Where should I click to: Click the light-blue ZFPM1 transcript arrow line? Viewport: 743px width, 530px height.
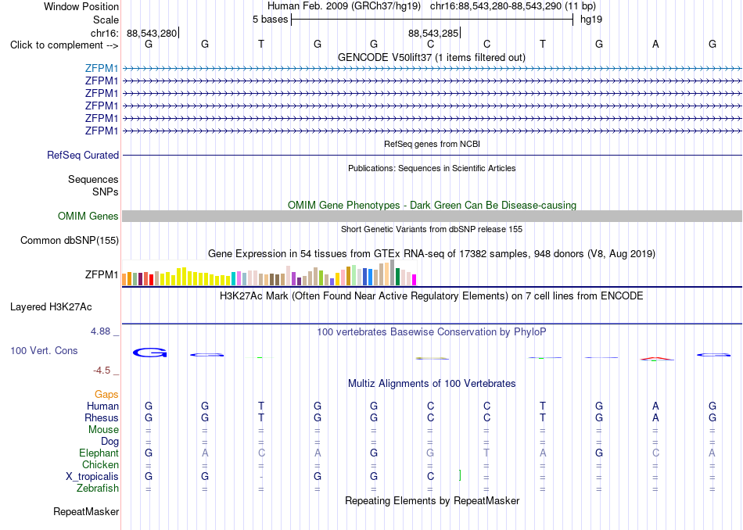(432, 69)
